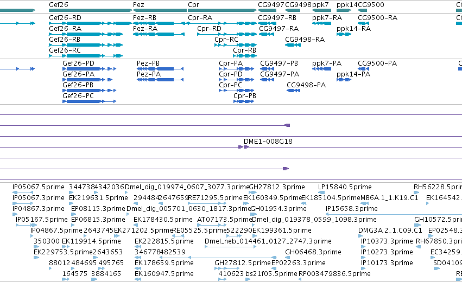
Task: Open the Gef26-PC protein label
Action: pyautogui.click(x=78, y=96)
